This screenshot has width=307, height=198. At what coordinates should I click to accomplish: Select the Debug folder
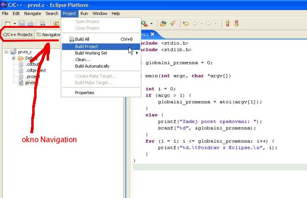(32, 58)
